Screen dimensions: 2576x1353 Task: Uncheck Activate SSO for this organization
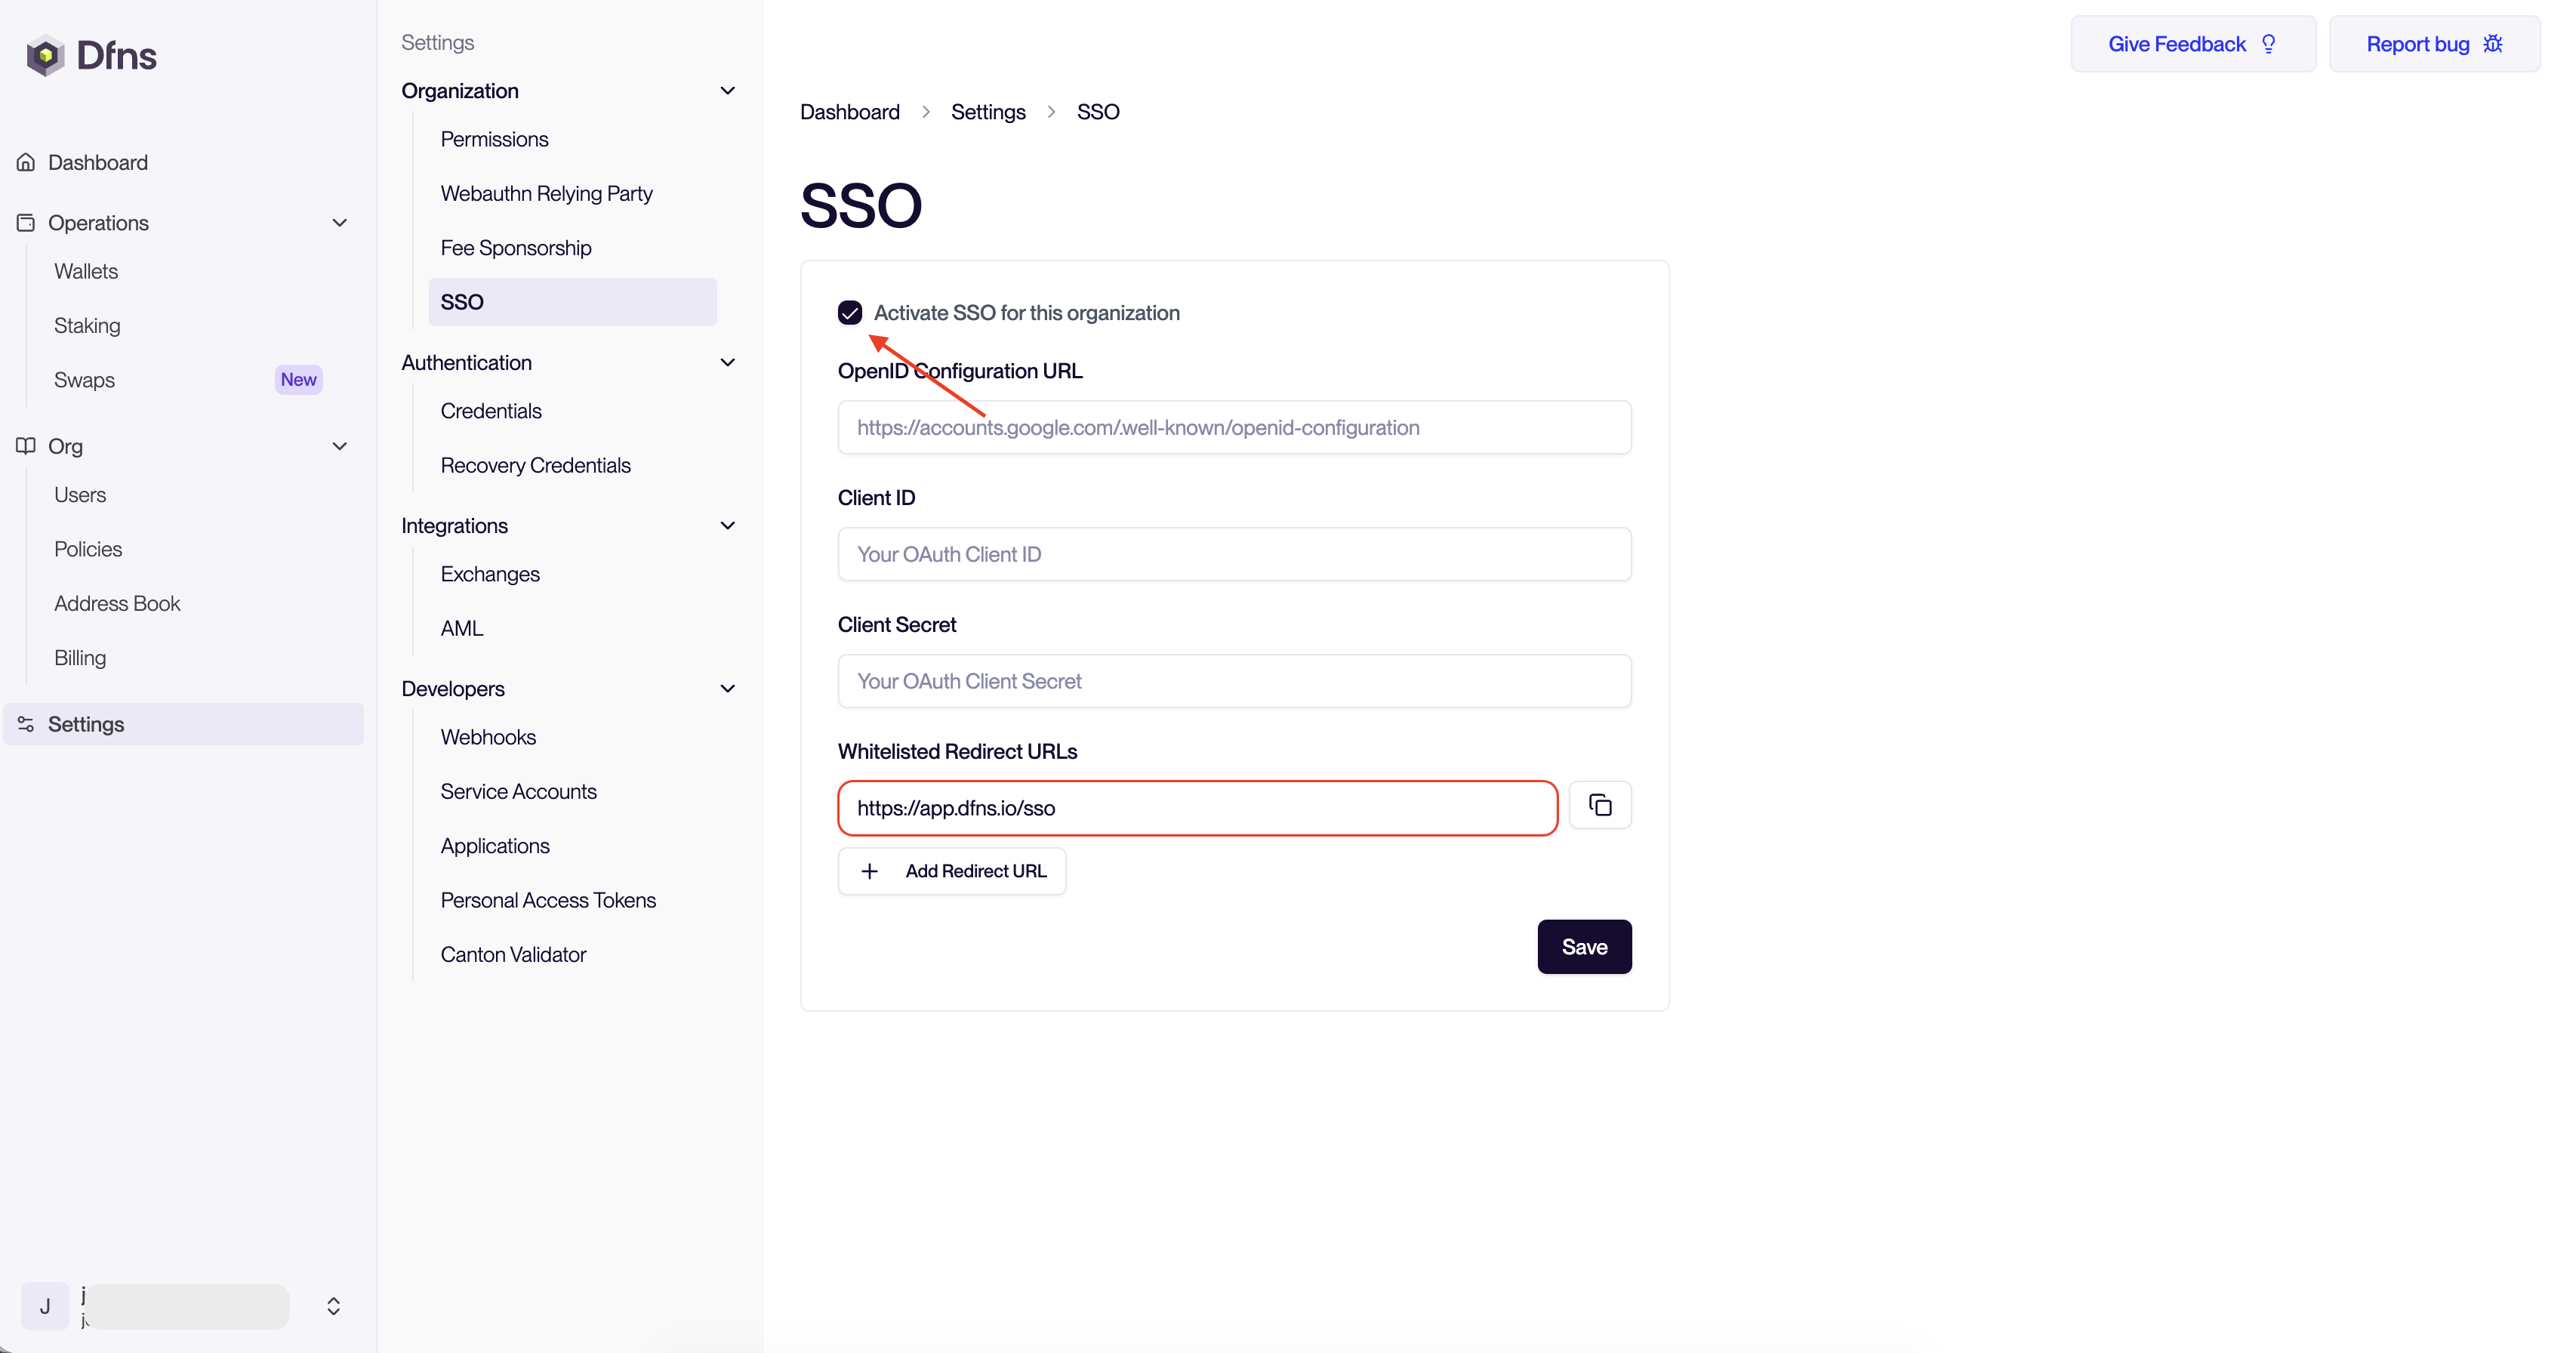(x=850, y=313)
